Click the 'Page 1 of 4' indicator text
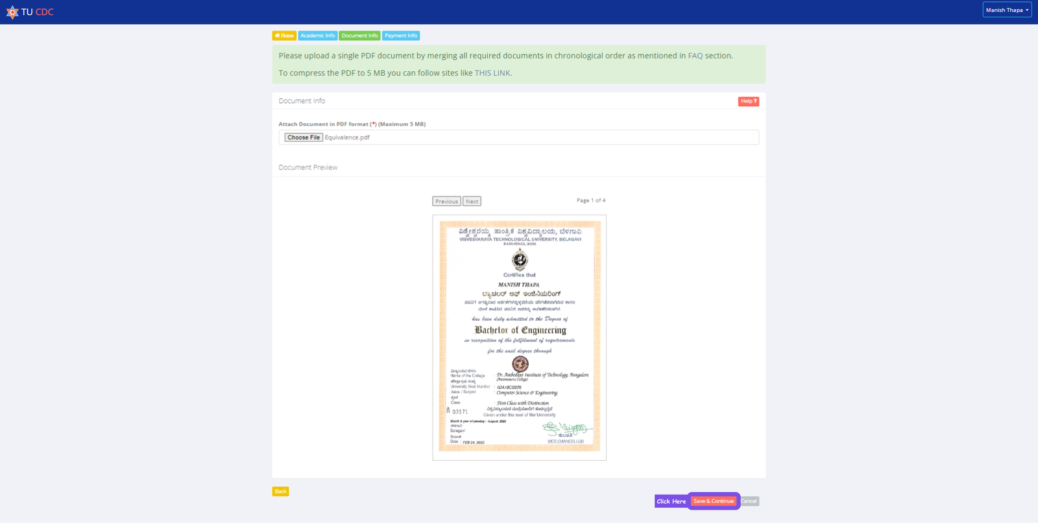Screen dimensions: 1038x525 591,200
